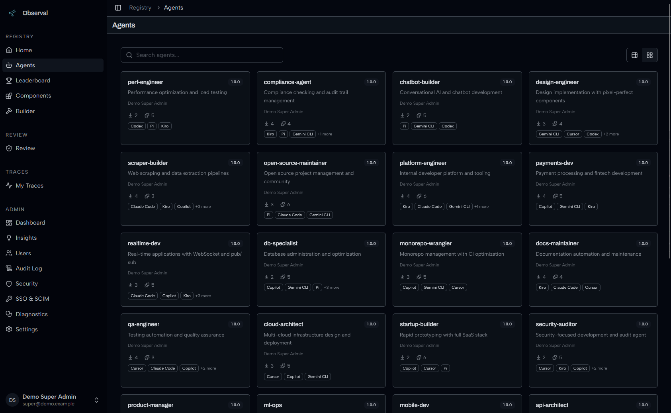Click the Registry breadcrumb link
Viewport: 671px width, 413px height.
[x=140, y=8]
